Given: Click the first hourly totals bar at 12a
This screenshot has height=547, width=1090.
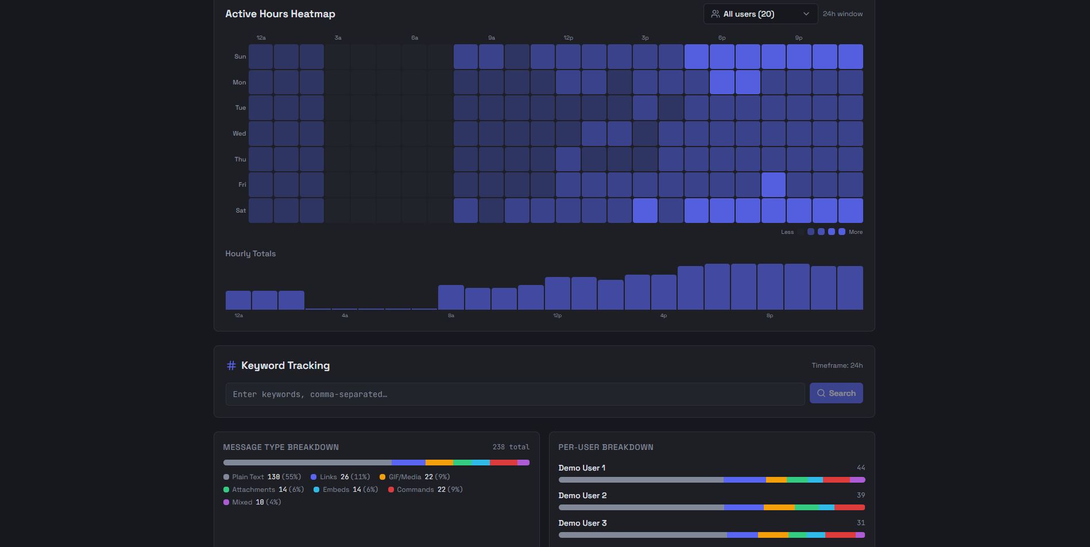Looking at the screenshot, I should (238, 301).
